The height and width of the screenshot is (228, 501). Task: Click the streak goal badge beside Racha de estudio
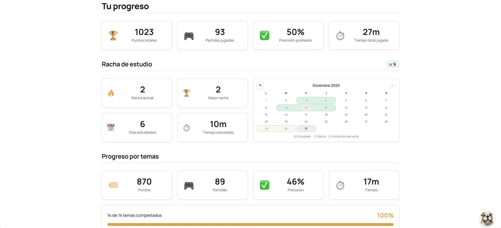tap(393, 64)
